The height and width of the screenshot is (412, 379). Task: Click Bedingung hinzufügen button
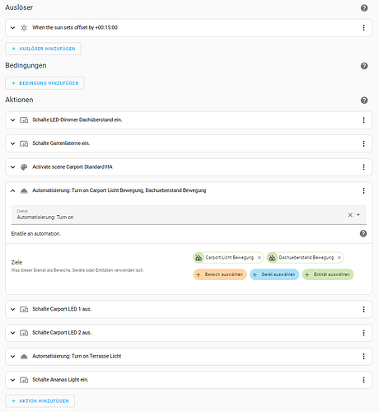[x=44, y=83]
